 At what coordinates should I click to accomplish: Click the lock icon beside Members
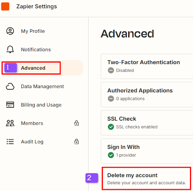77,123
